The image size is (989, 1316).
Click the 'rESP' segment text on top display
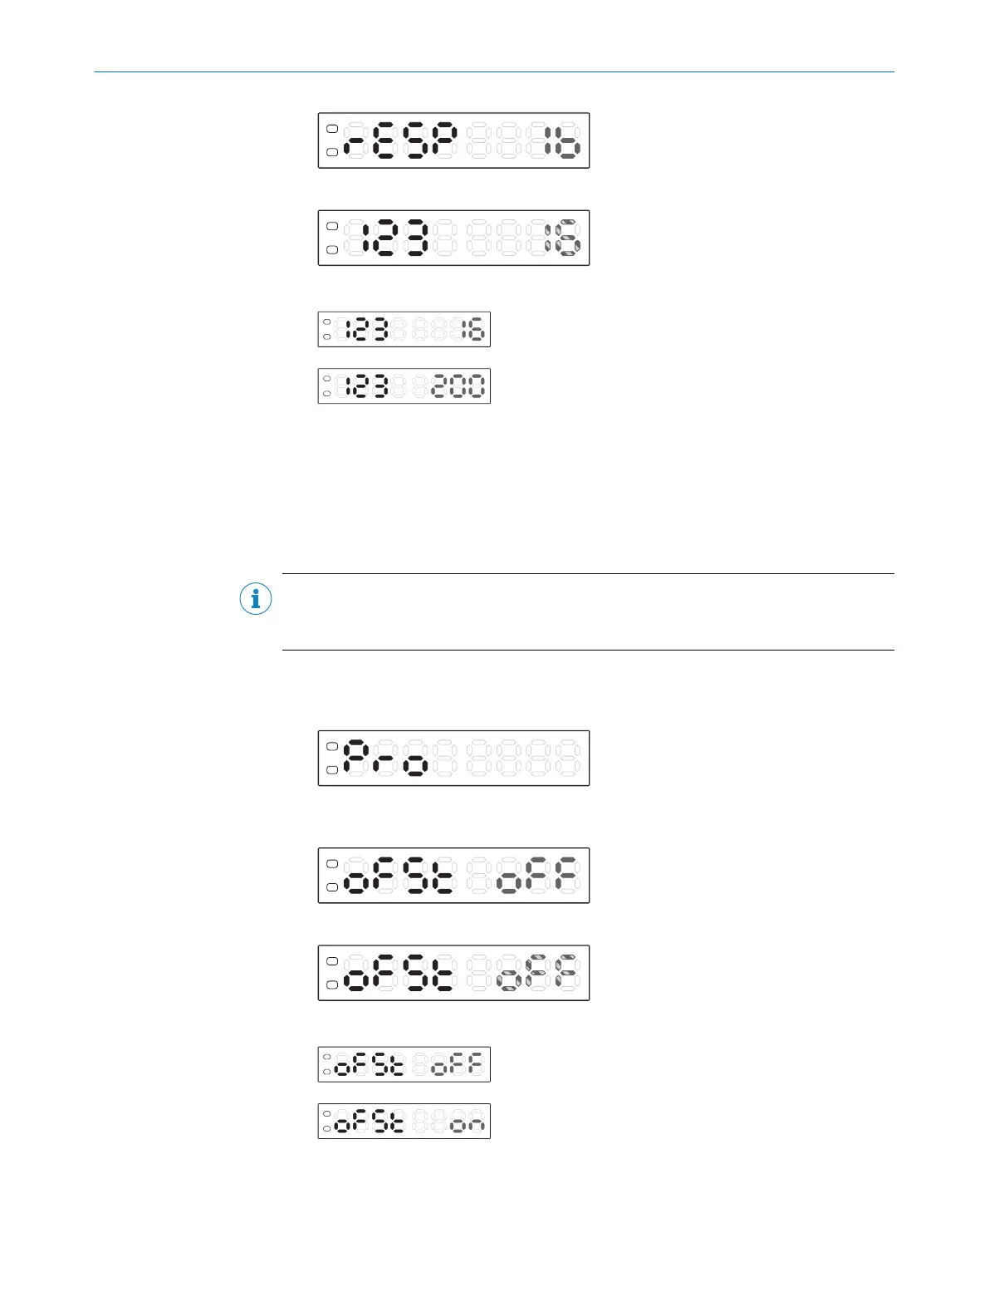click(400, 140)
